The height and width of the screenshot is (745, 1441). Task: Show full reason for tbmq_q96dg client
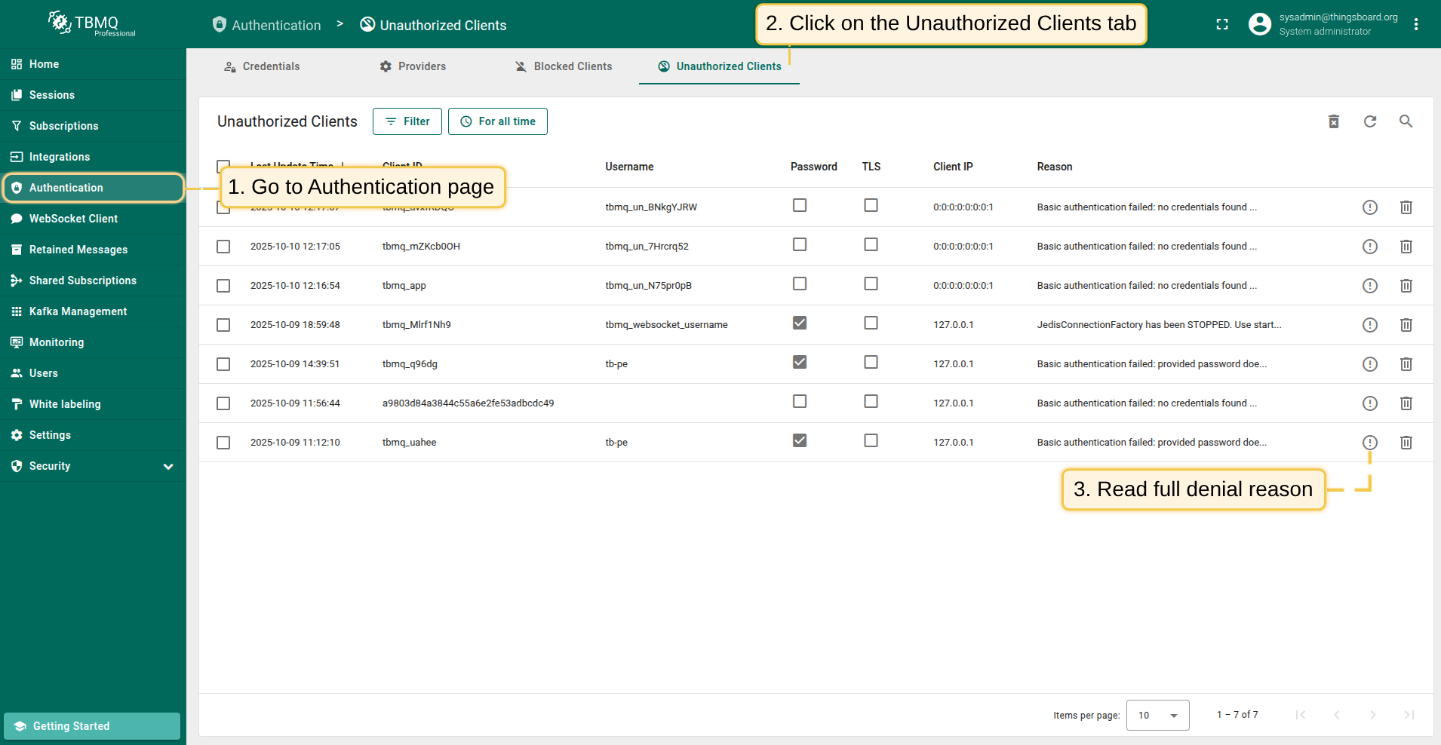(x=1369, y=364)
